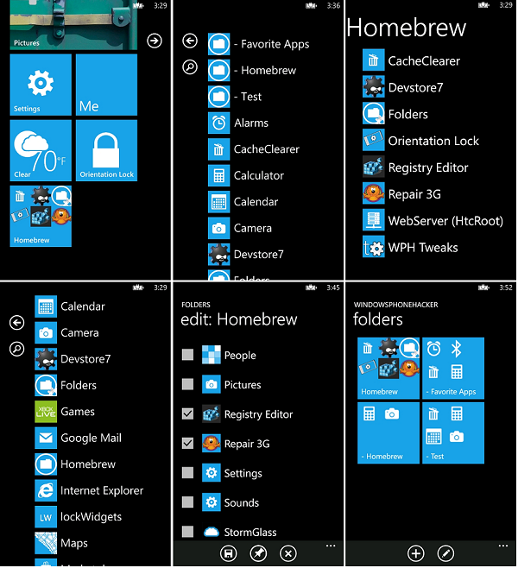This screenshot has width=518, height=568.
Task: Expand the folders page ellipsis menu
Action: pyautogui.click(x=503, y=546)
